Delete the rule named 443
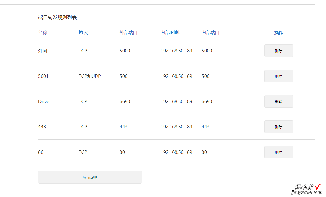 [279, 127]
